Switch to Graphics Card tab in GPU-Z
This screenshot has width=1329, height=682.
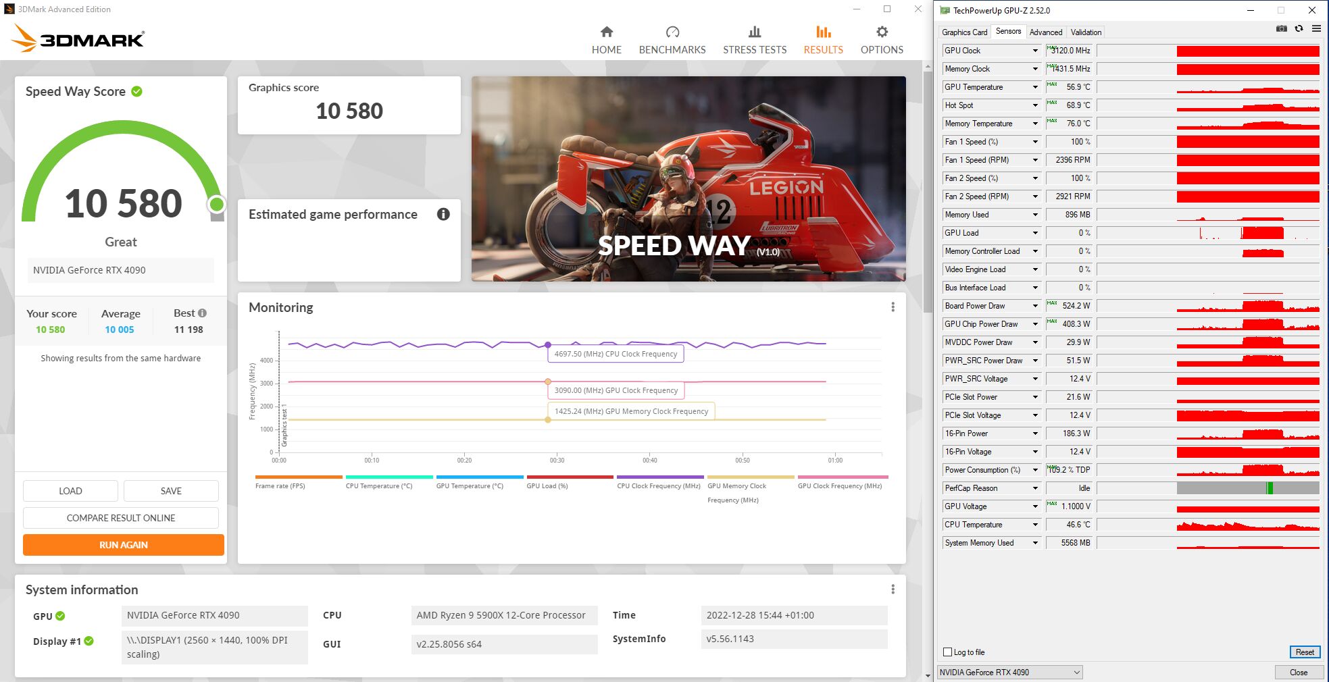click(x=964, y=32)
